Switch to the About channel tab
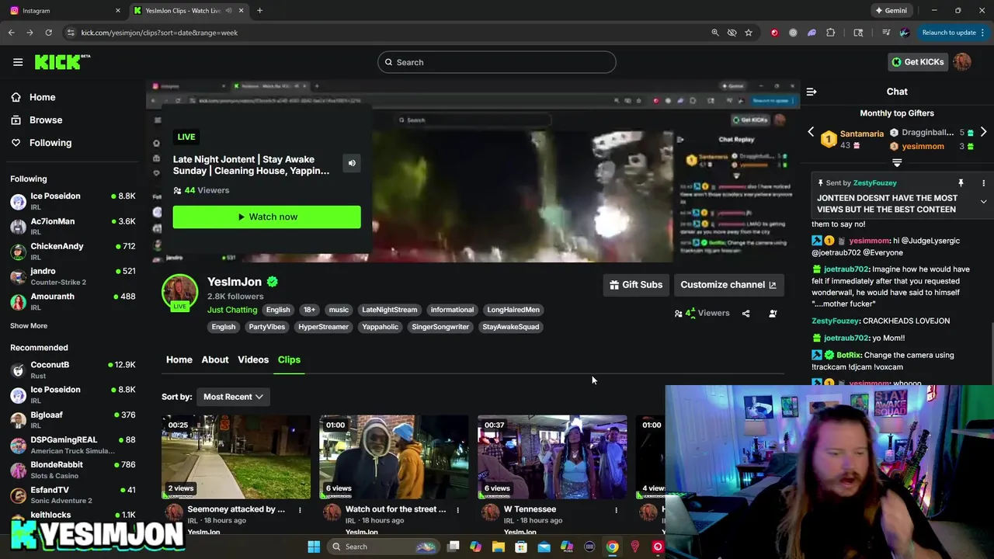The image size is (994, 559). [x=215, y=359]
